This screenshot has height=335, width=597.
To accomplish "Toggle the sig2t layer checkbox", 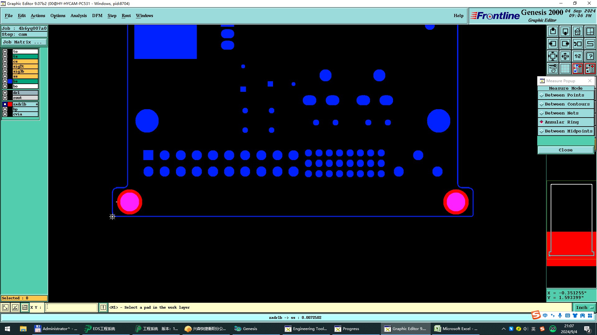I will (x=5, y=66).
